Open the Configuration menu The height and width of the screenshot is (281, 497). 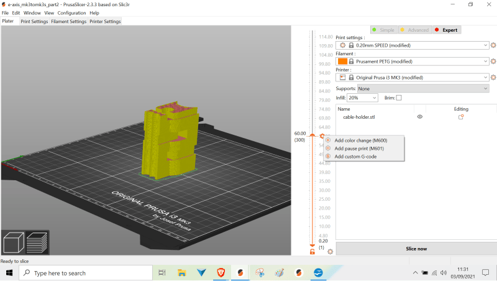(x=71, y=13)
